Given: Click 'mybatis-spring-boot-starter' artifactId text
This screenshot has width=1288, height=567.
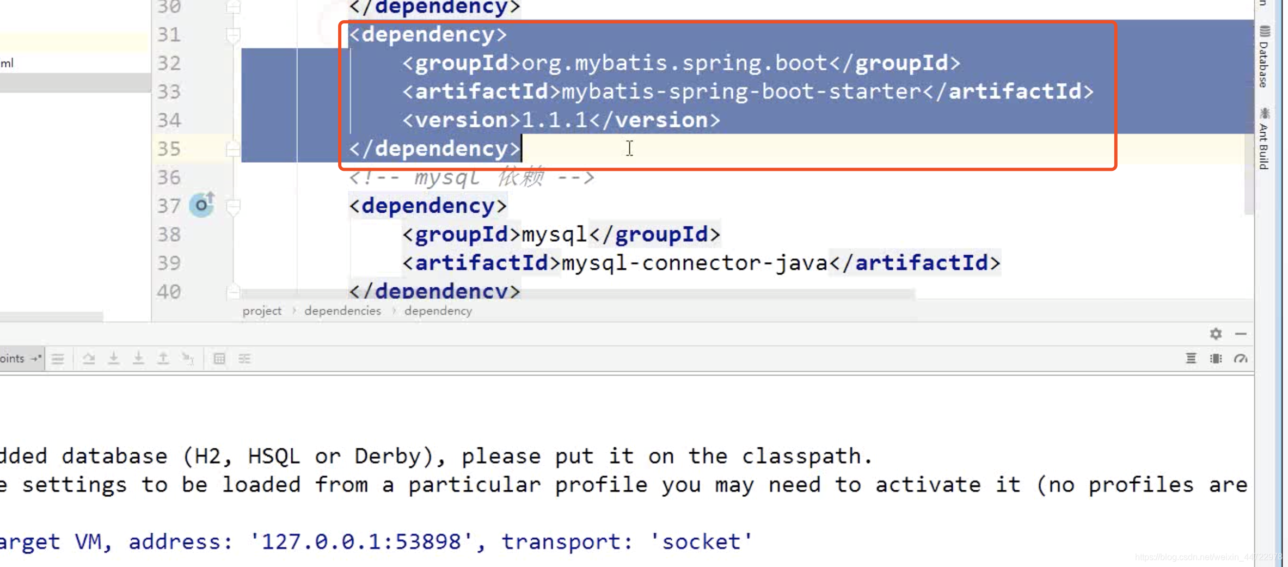Looking at the screenshot, I should (x=741, y=91).
